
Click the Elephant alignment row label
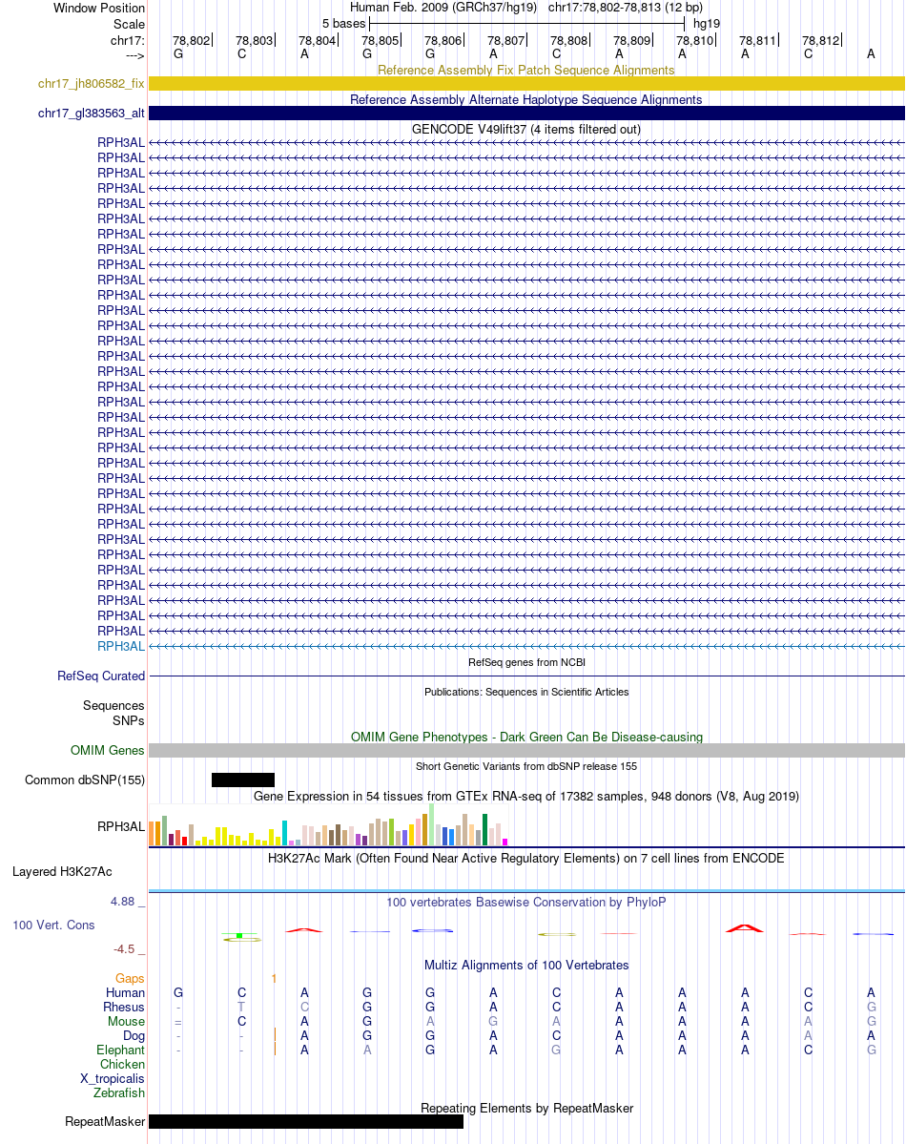(120, 1050)
